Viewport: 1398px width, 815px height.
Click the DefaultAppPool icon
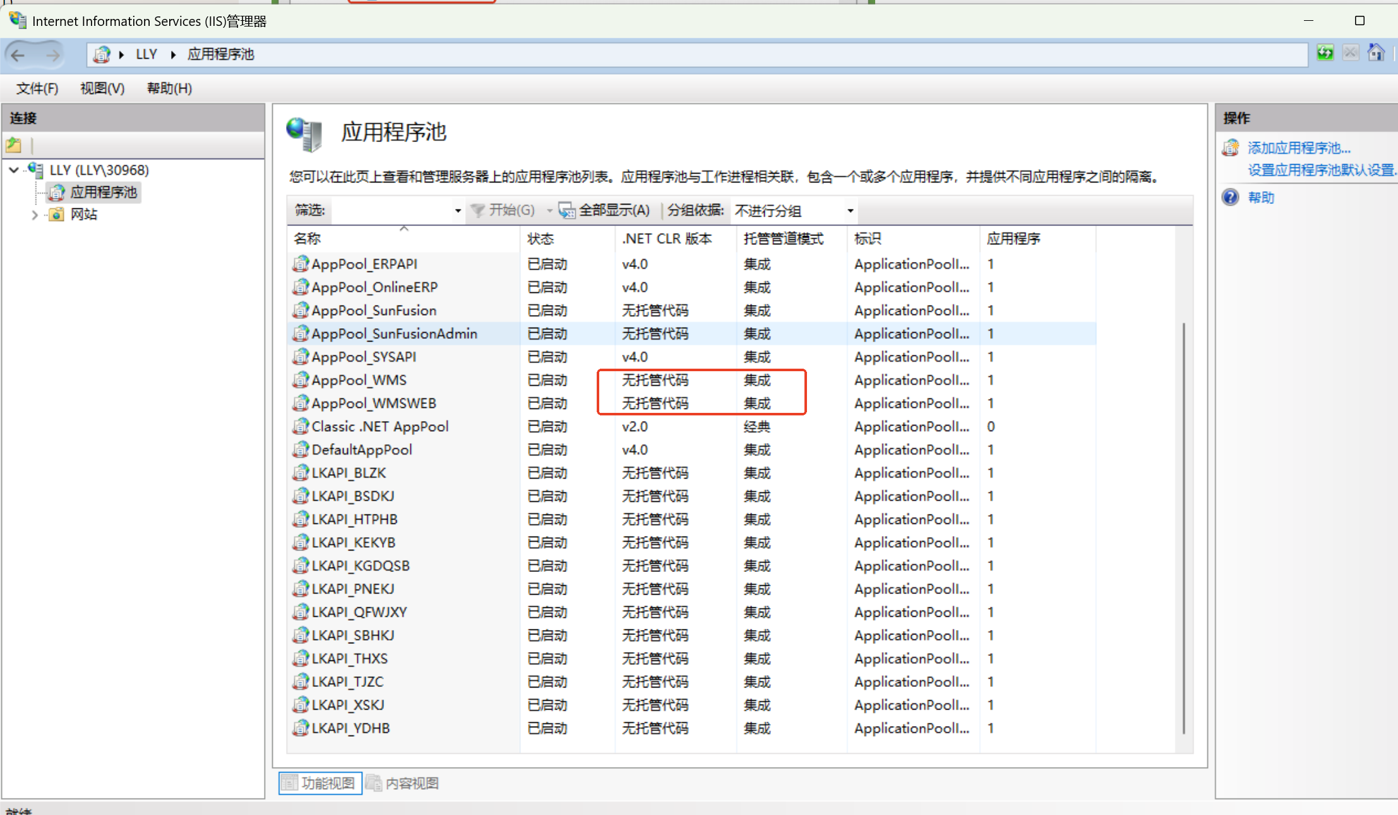pyautogui.click(x=301, y=449)
